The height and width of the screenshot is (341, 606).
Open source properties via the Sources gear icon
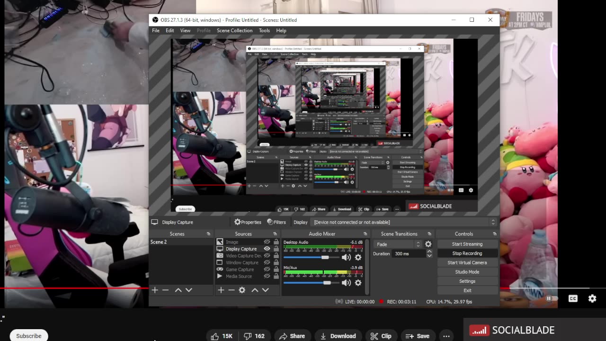pos(242,290)
